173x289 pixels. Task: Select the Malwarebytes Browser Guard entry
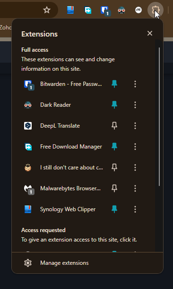click(x=70, y=188)
